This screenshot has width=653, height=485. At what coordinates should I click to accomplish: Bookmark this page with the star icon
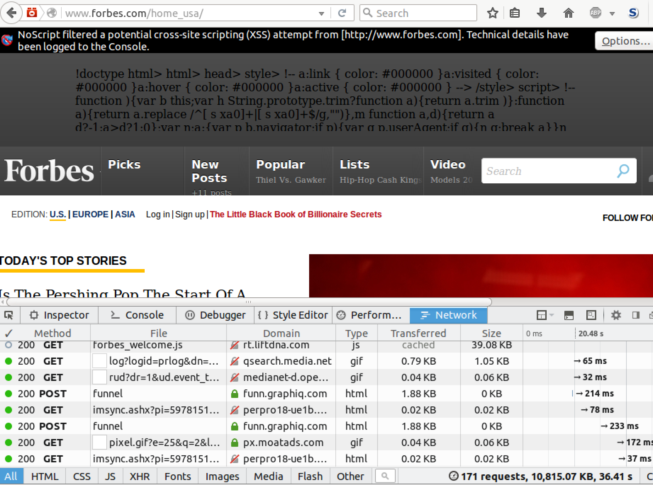[492, 13]
